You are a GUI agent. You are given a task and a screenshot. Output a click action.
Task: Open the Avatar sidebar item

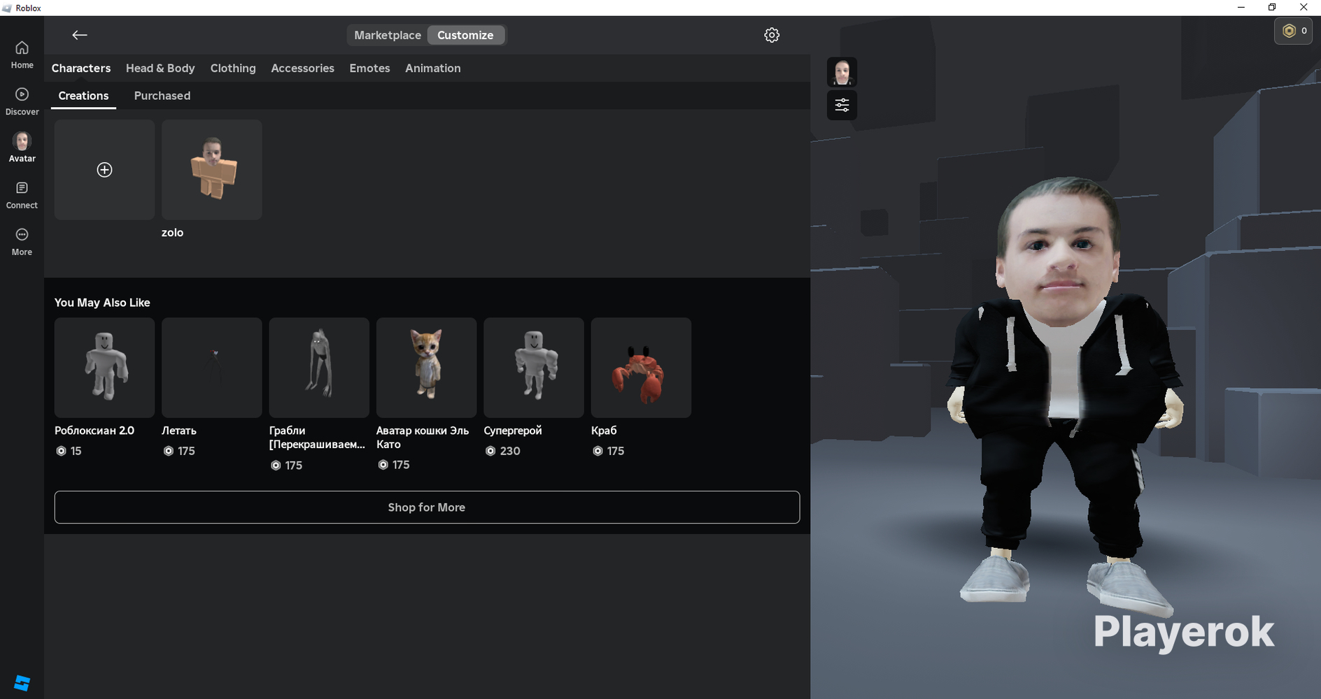(x=22, y=147)
